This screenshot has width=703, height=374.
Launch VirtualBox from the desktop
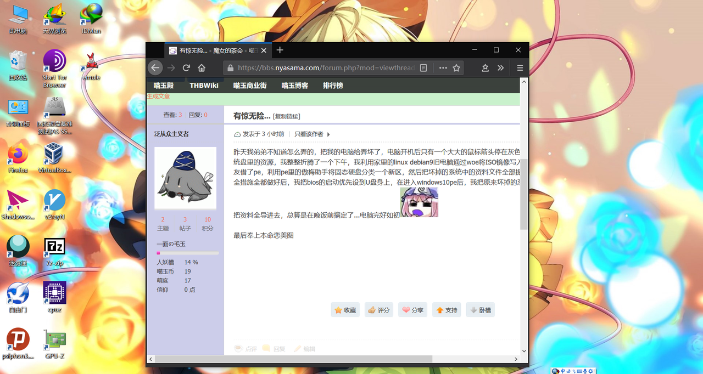pyautogui.click(x=54, y=158)
